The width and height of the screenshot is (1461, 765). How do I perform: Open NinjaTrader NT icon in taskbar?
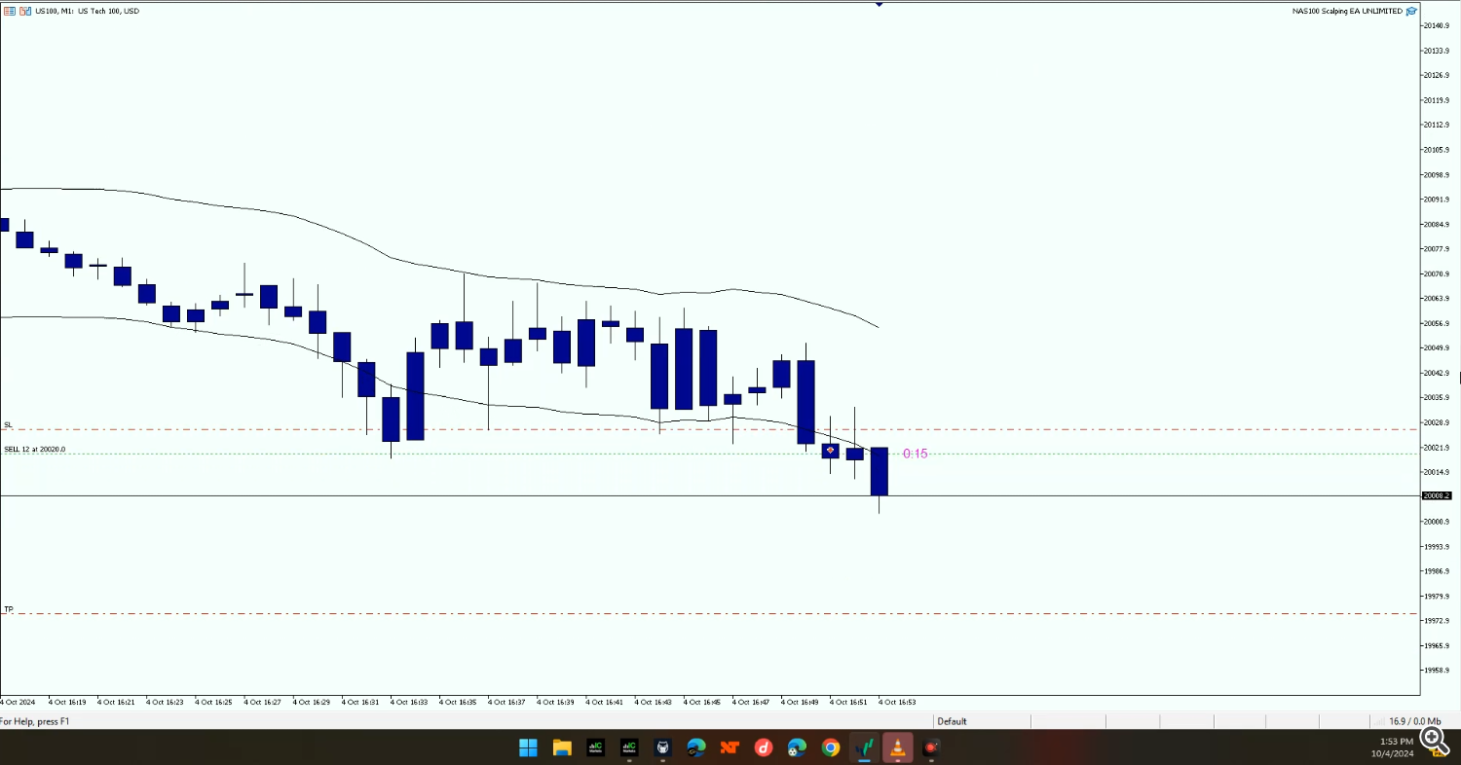point(730,747)
